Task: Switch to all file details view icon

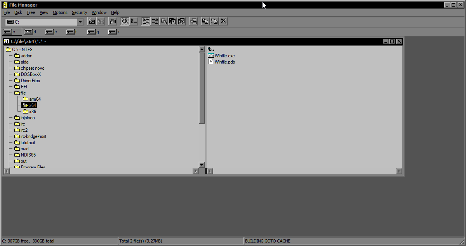Action: click(x=134, y=22)
